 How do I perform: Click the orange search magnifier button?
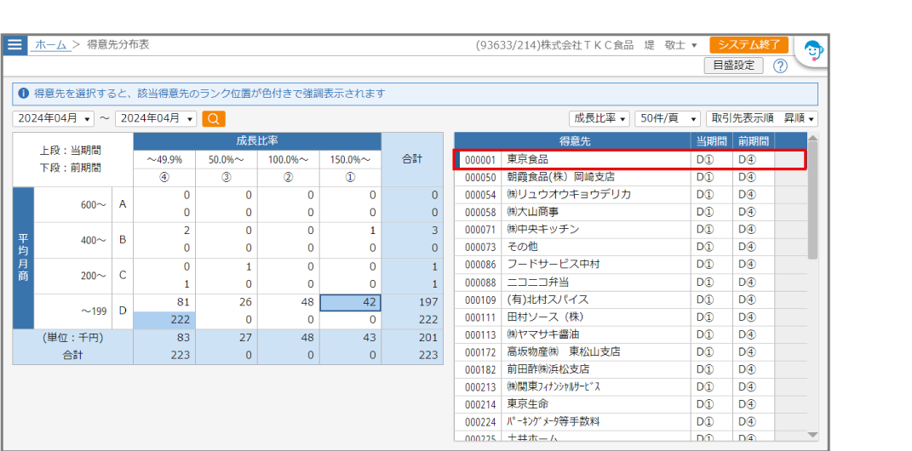pyautogui.click(x=214, y=118)
